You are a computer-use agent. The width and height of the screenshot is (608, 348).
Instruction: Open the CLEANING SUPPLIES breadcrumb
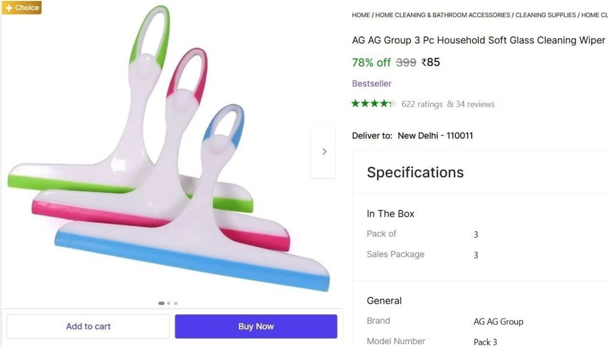coord(544,15)
